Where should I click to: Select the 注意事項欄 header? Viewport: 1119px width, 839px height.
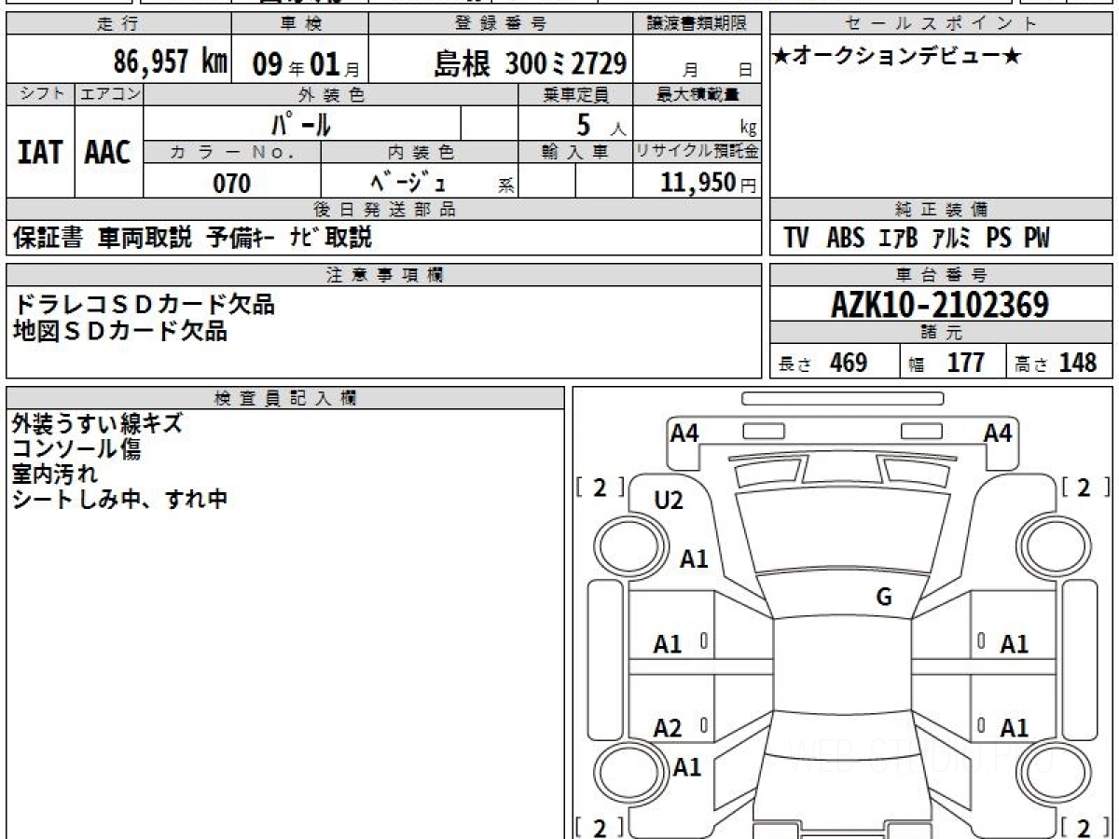[383, 274]
